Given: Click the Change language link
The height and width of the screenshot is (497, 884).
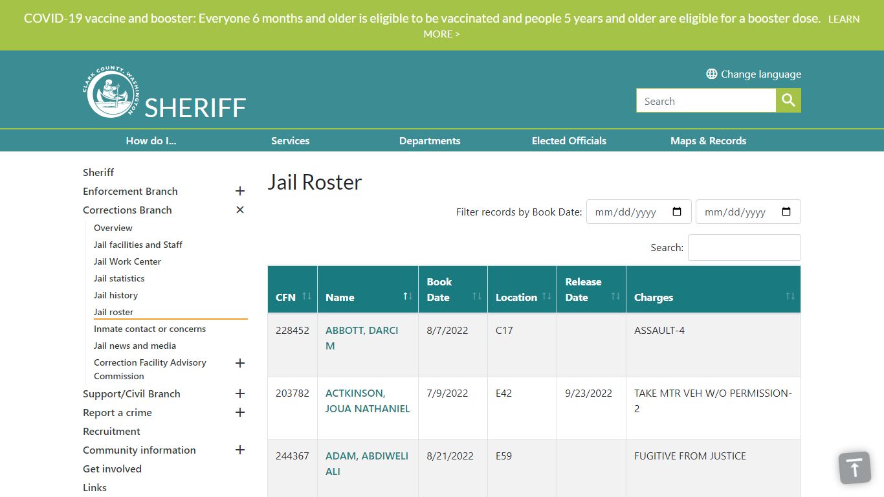Looking at the screenshot, I should point(761,74).
